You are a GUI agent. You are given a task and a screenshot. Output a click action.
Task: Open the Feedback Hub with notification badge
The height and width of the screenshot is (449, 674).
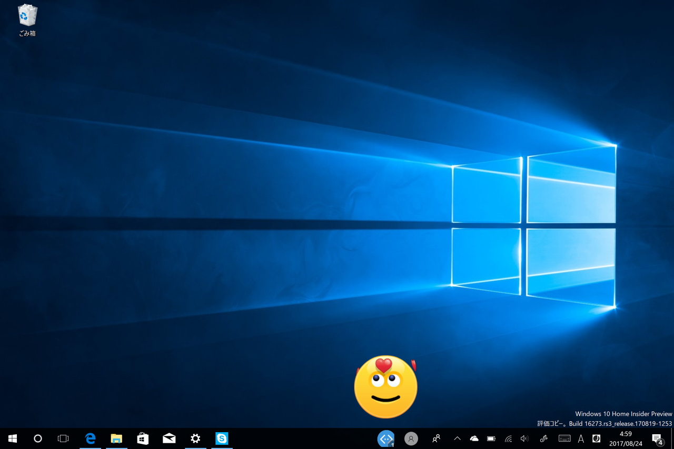tap(386, 438)
